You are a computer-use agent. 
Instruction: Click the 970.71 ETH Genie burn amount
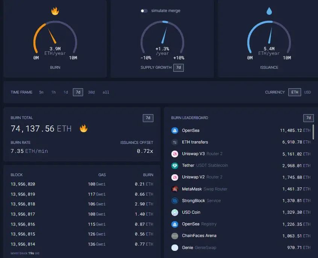[x=299, y=247]
